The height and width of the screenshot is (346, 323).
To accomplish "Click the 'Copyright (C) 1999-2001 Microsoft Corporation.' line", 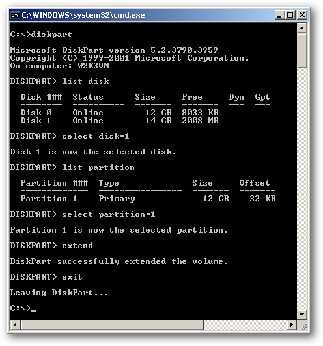I will [x=130, y=58].
